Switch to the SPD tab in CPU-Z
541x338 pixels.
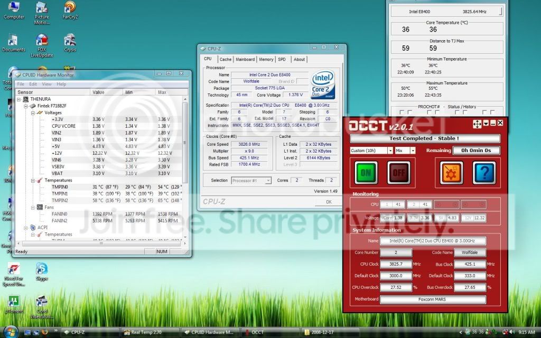(282, 59)
